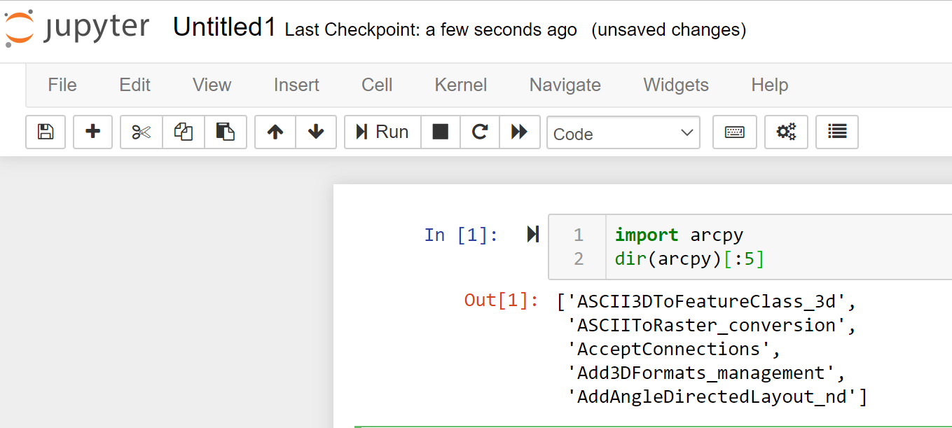Open the gears configuration icon in toolbar
The height and width of the screenshot is (428, 952).
coord(786,132)
